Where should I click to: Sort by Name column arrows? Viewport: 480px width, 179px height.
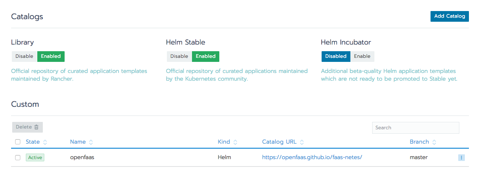click(91, 142)
